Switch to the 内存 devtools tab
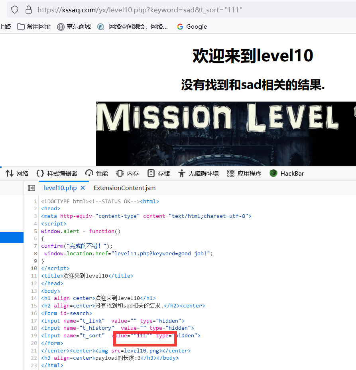The width and height of the screenshot is (356, 370). pos(127,173)
